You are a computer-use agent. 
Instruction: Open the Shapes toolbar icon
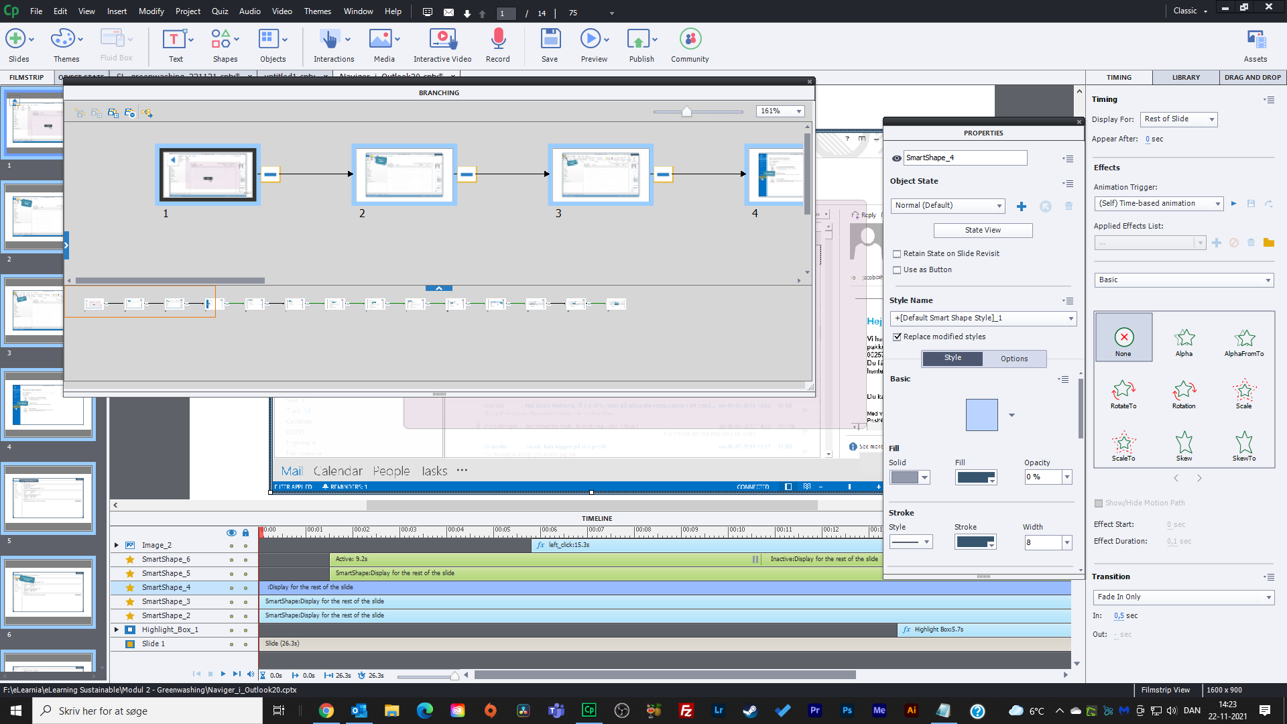221,39
